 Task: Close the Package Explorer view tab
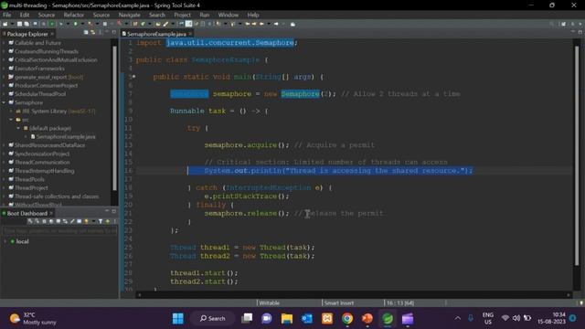tap(52, 34)
